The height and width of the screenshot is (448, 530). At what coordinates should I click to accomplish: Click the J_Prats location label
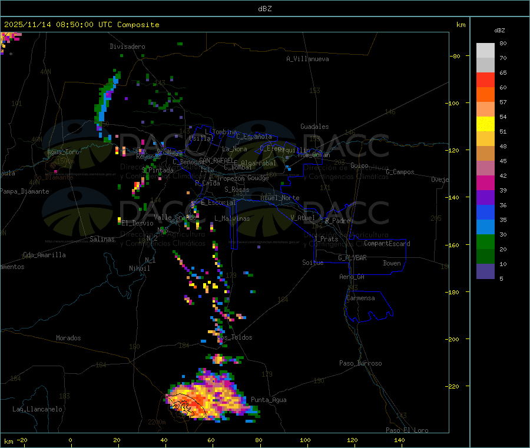(x=326, y=238)
